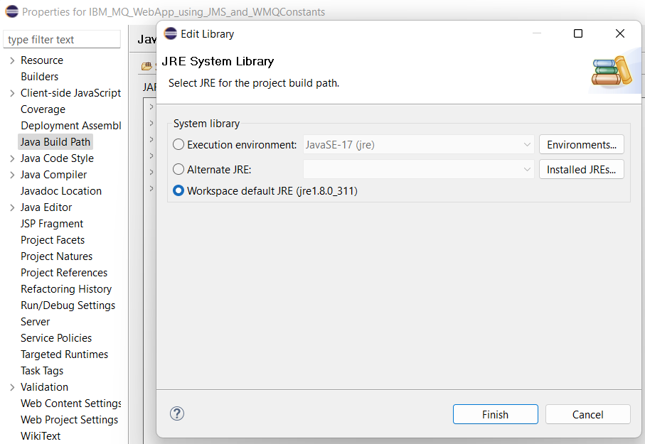
Task: Click the Properties window Eclipse icon
Action: [10, 12]
